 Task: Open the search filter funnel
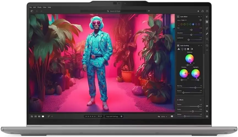[x=149, y=11]
